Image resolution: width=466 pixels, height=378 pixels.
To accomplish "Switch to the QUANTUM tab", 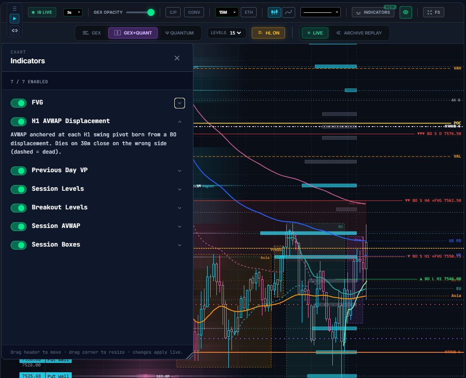I will (x=180, y=33).
